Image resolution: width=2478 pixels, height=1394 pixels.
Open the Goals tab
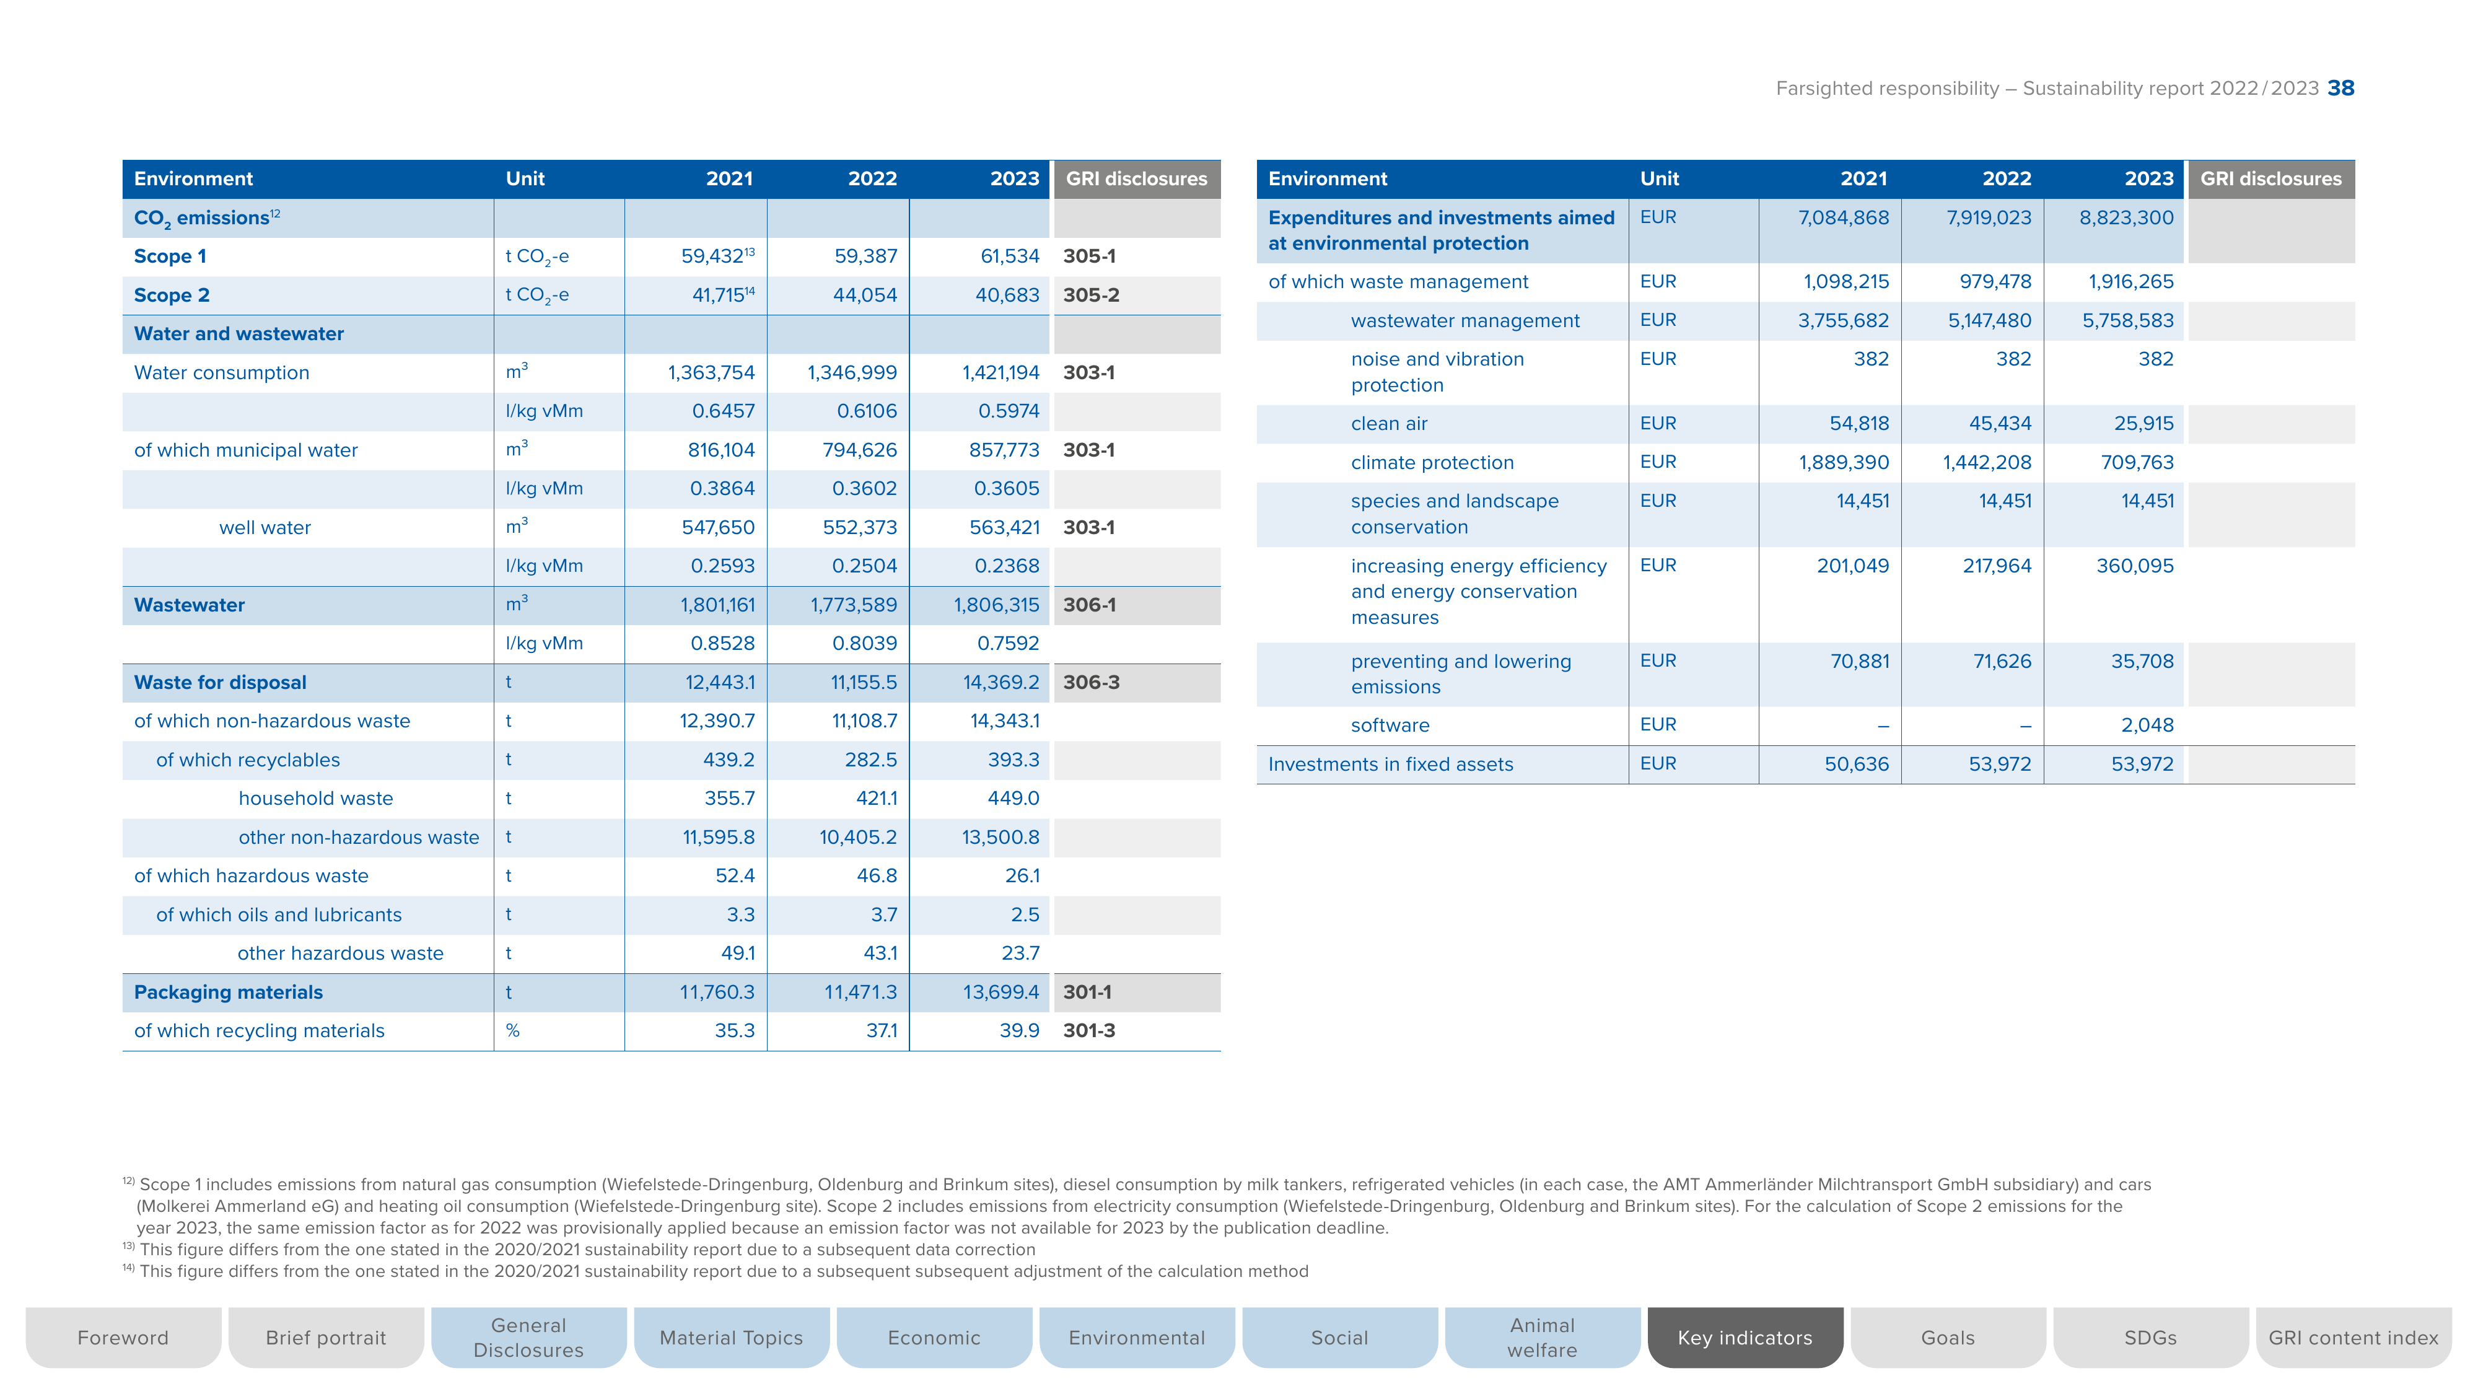coord(1948,1337)
